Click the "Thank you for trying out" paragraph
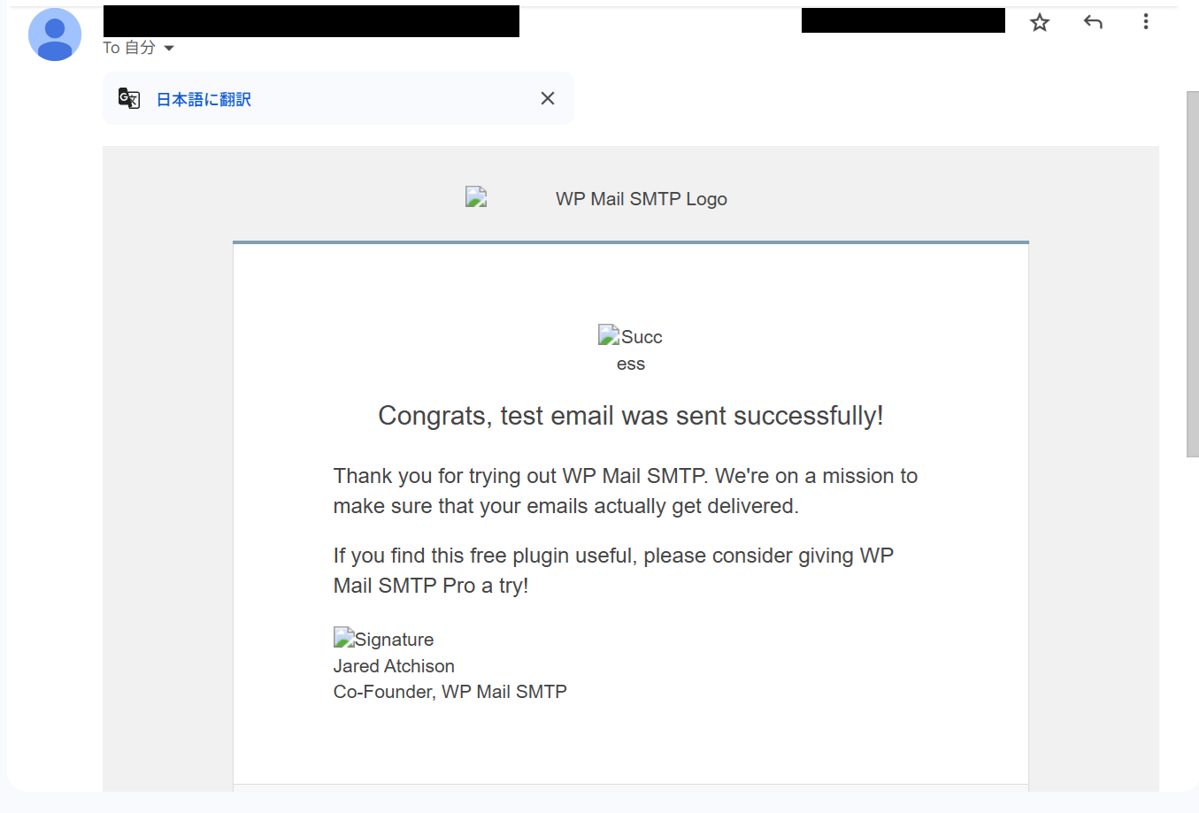Image resolution: width=1199 pixels, height=813 pixels. [625, 491]
